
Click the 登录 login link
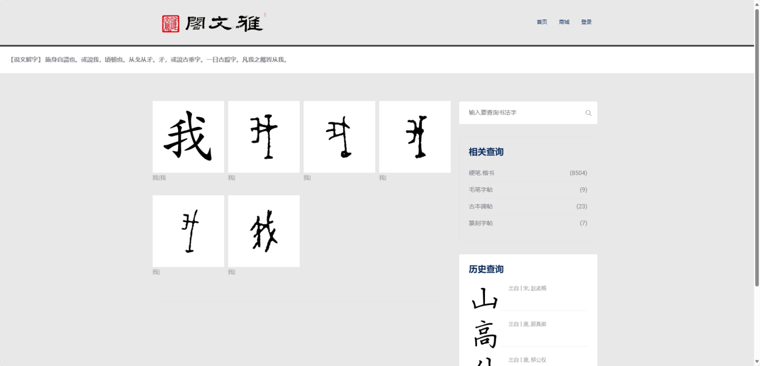coord(586,22)
